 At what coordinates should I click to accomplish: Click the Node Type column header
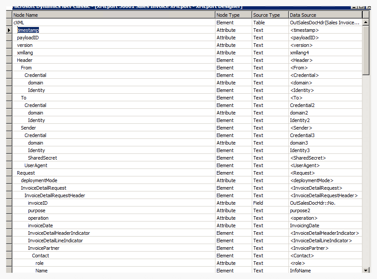coord(234,15)
